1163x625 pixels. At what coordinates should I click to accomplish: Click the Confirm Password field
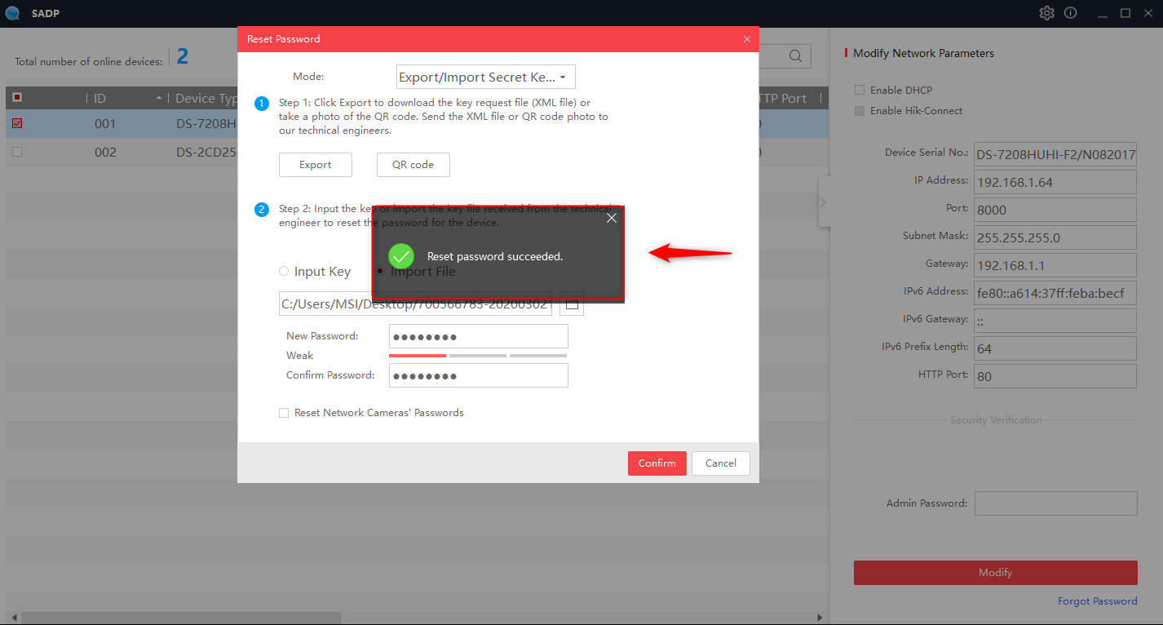pos(479,375)
